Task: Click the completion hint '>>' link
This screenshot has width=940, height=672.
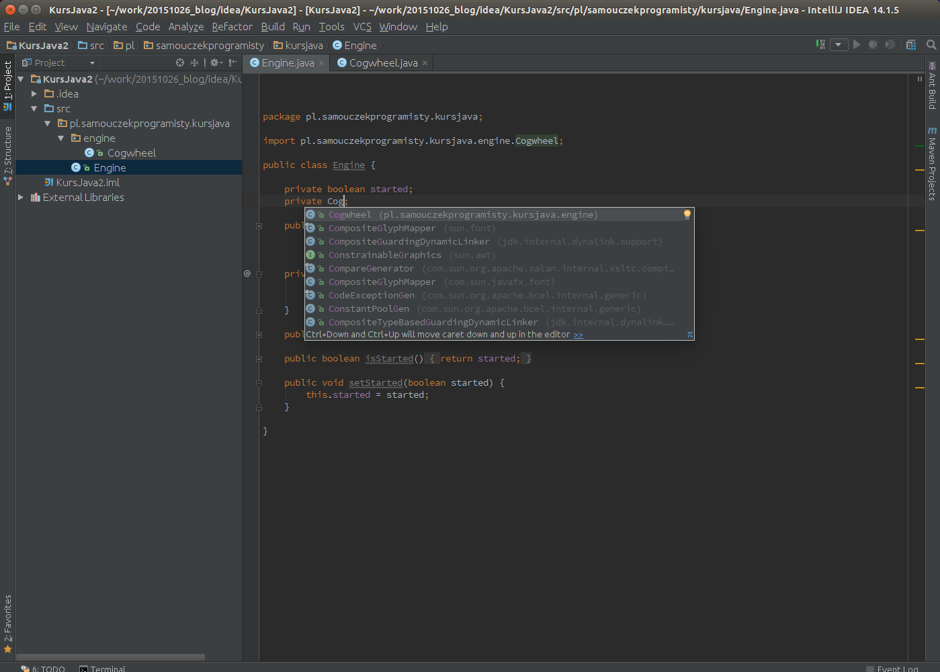Action: click(x=578, y=335)
